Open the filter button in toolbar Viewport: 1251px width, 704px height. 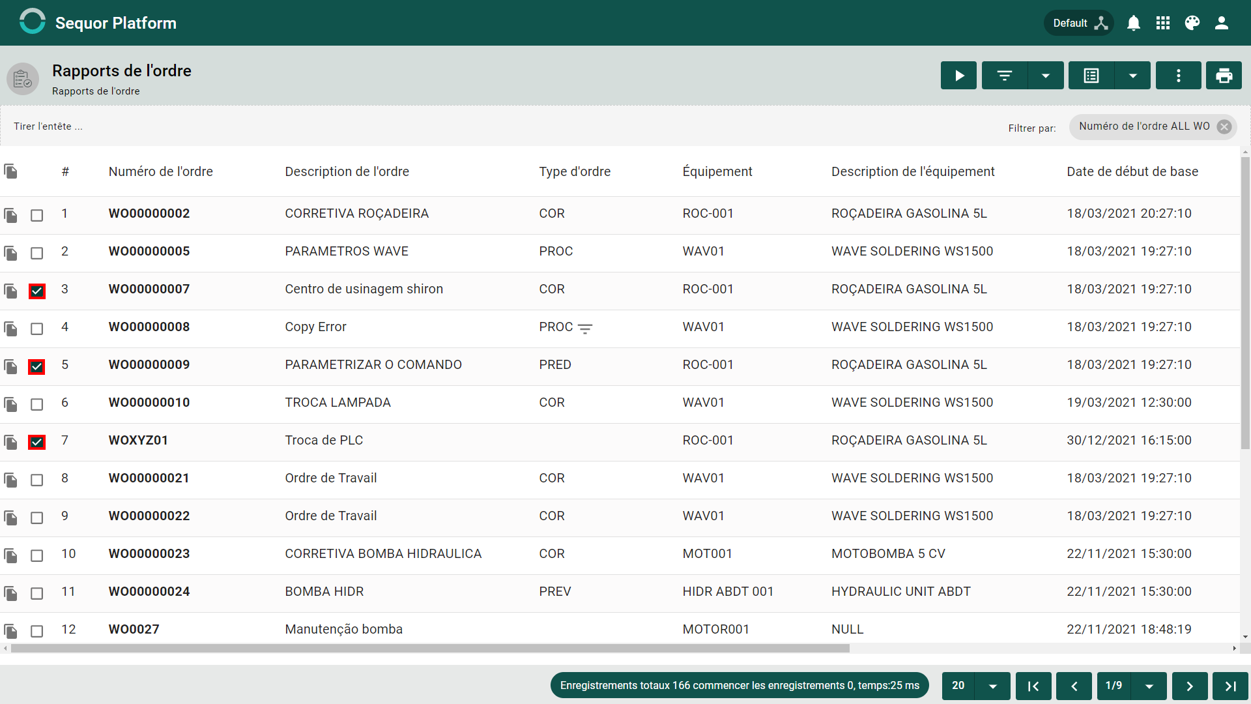(x=1004, y=76)
